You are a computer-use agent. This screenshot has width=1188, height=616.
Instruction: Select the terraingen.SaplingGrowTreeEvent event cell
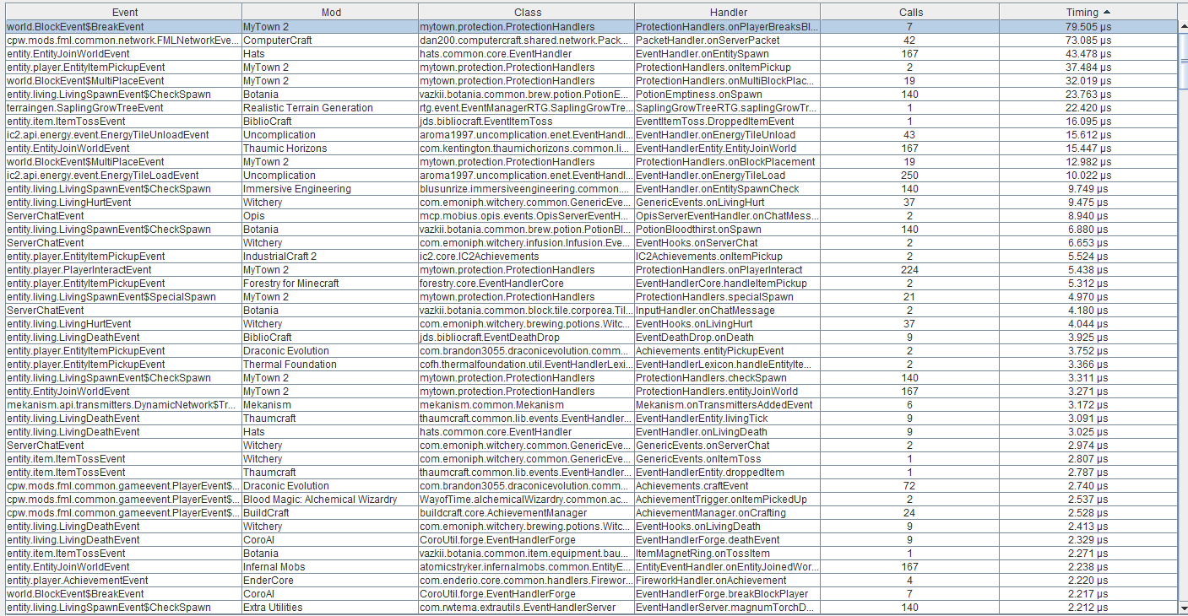tap(123, 108)
